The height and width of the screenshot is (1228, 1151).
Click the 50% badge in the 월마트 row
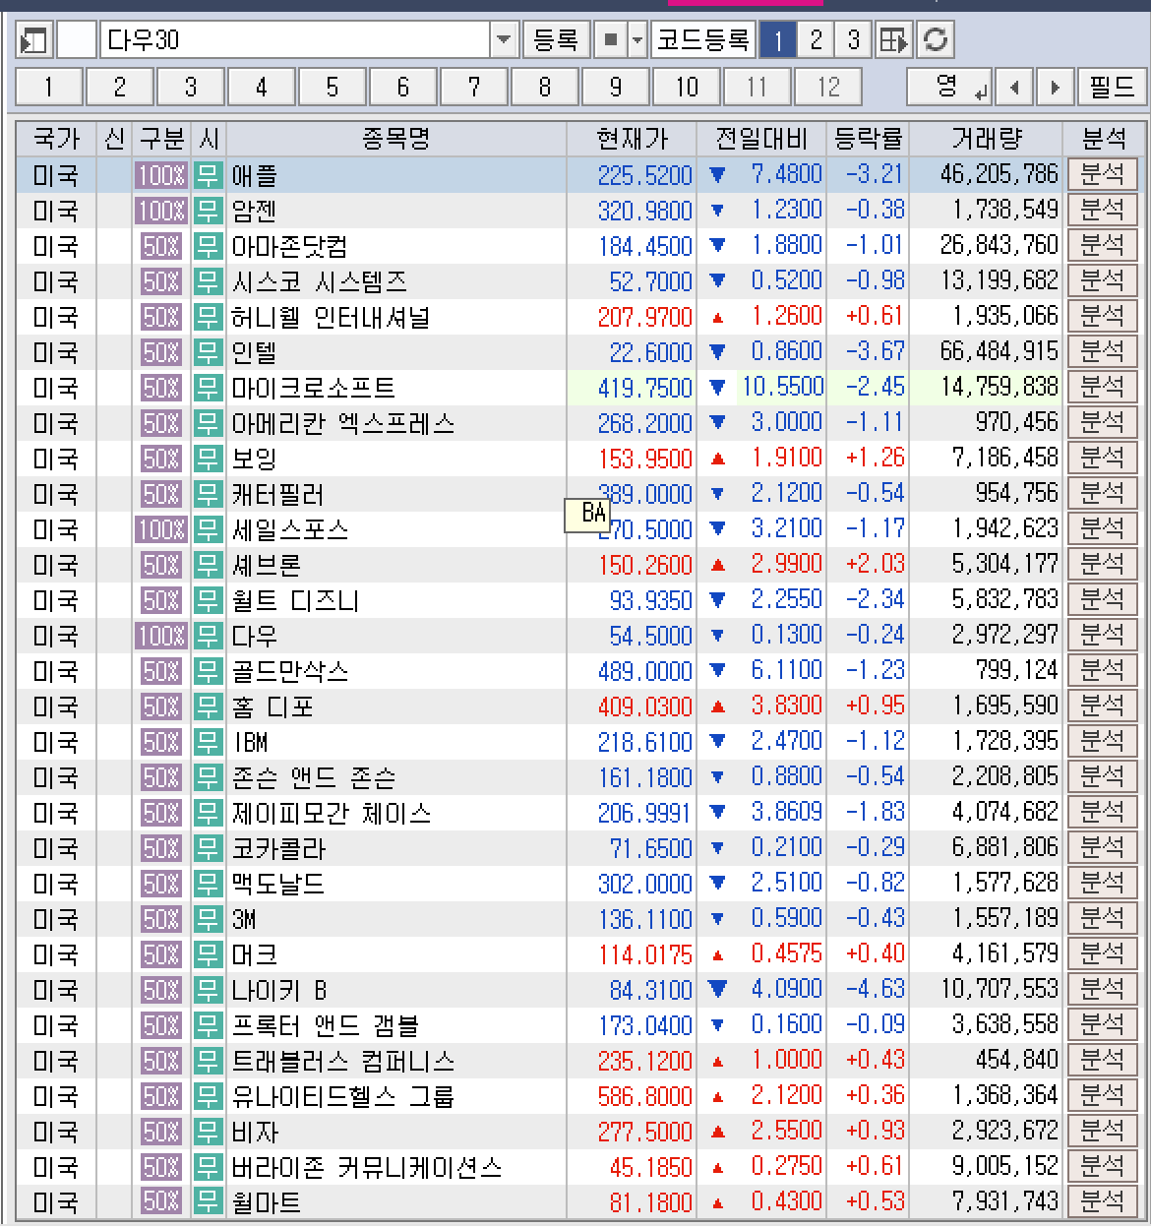(x=160, y=1201)
